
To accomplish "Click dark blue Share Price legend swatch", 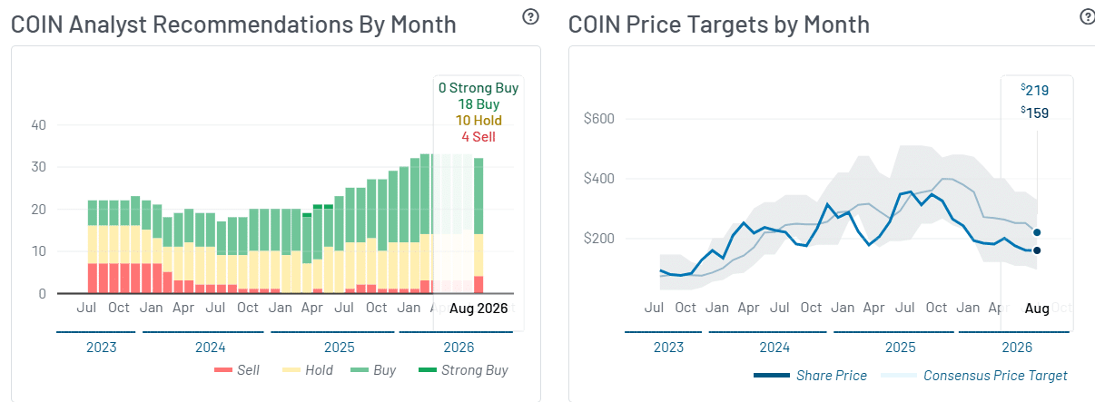I will click(771, 376).
